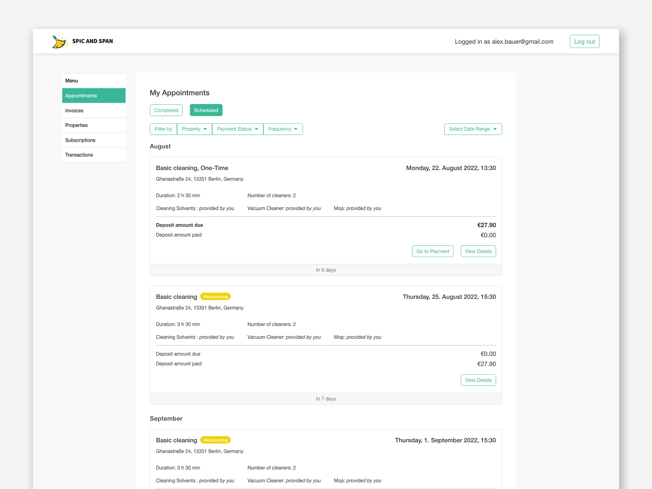Image resolution: width=652 pixels, height=489 pixels.
Task: Click the Reoccurring badge on 1. September appointment
Action: (x=215, y=440)
